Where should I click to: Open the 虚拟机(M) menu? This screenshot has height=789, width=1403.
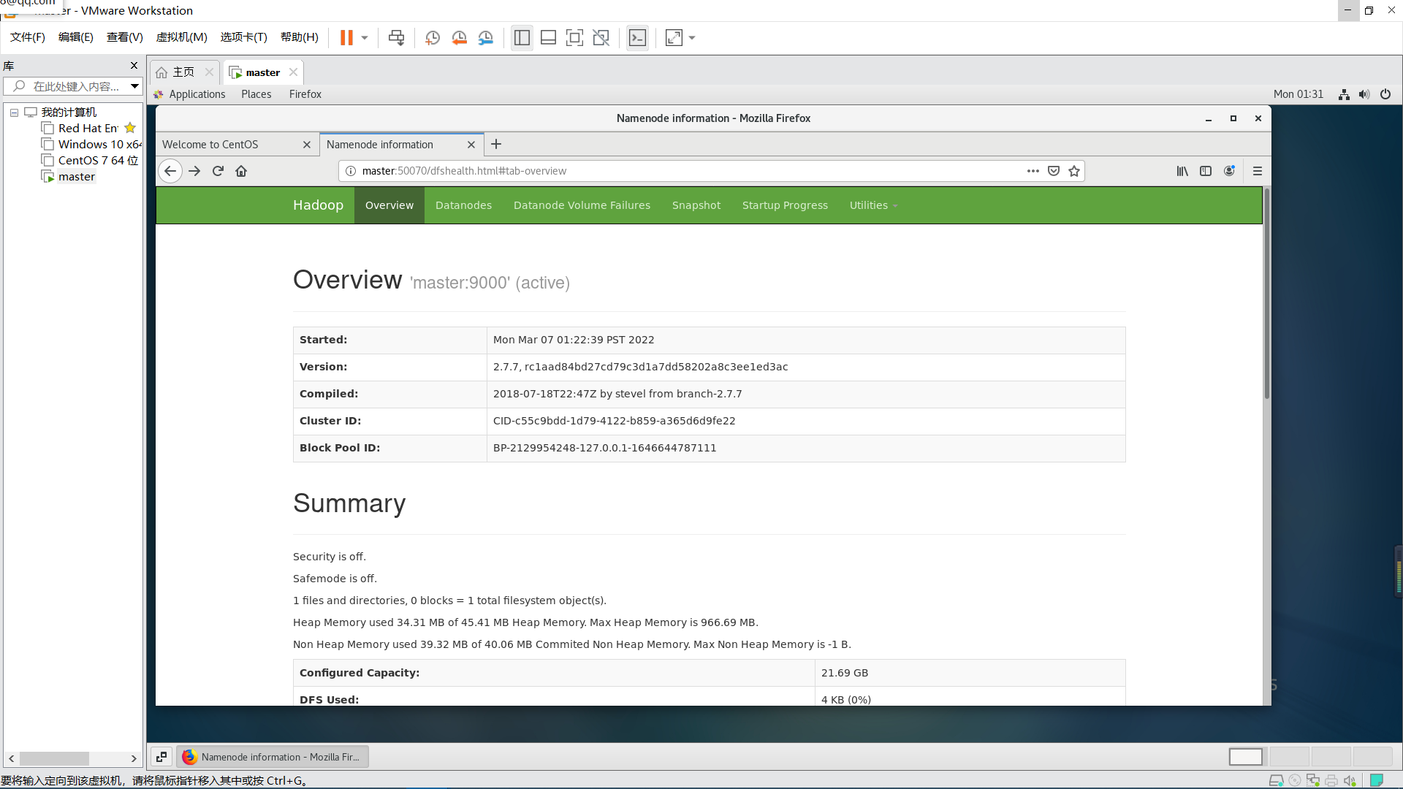coord(181,37)
